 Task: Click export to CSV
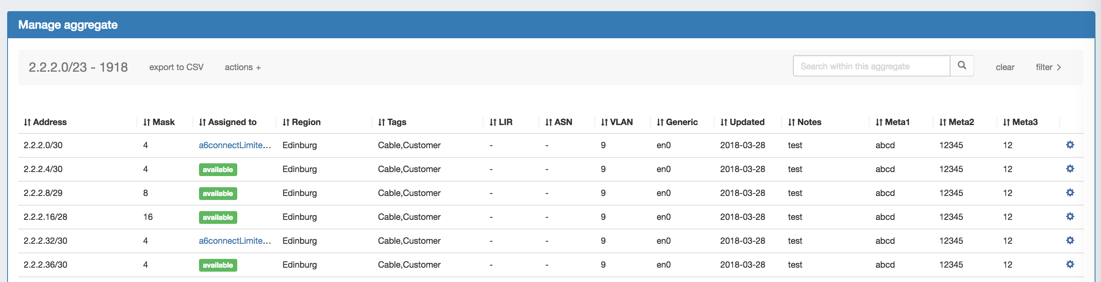click(x=176, y=67)
